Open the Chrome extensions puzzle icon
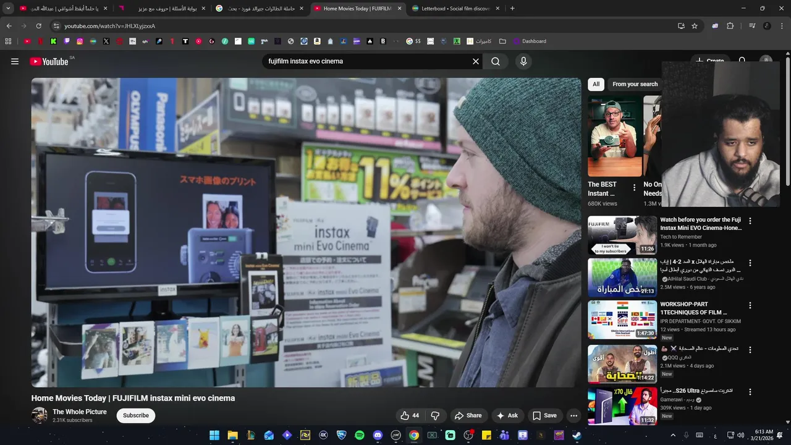This screenshot has height=445, width=791. click(x=730, y=26)
